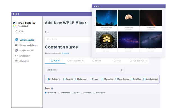The width and height of the screenshot is (177, 112).
Task: Click the Shortcode code brackets icon
Action: tap(16, 56)
